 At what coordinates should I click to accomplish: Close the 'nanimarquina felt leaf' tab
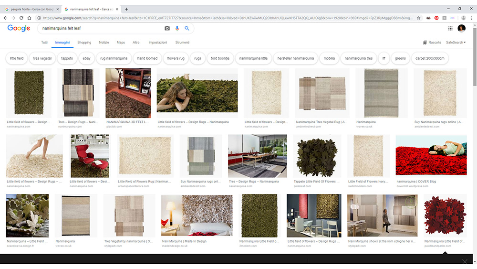117,9
